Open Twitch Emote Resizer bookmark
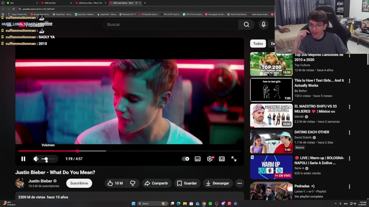The image size is (369, 207). (x=237, y=14)
